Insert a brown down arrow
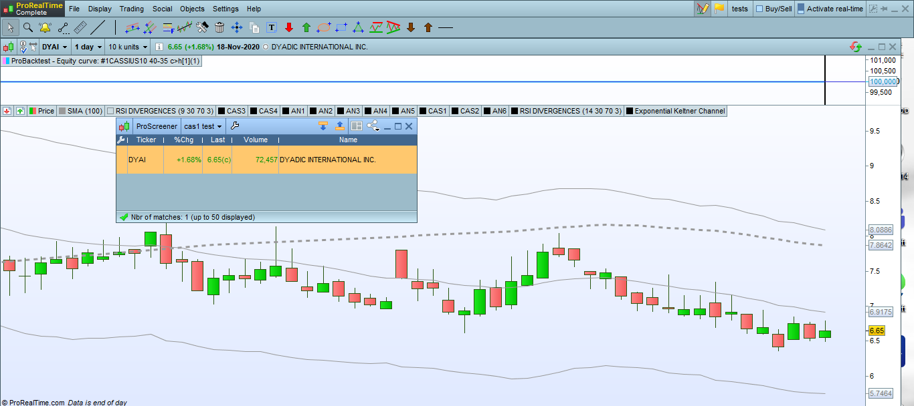Viewport: 914px width, 406px height. pyautogui.click(x=411, y=27)
